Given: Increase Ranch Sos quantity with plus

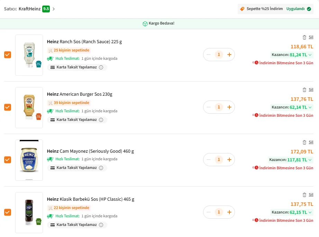Looking at the screenshot, I should tap(229, 55).
